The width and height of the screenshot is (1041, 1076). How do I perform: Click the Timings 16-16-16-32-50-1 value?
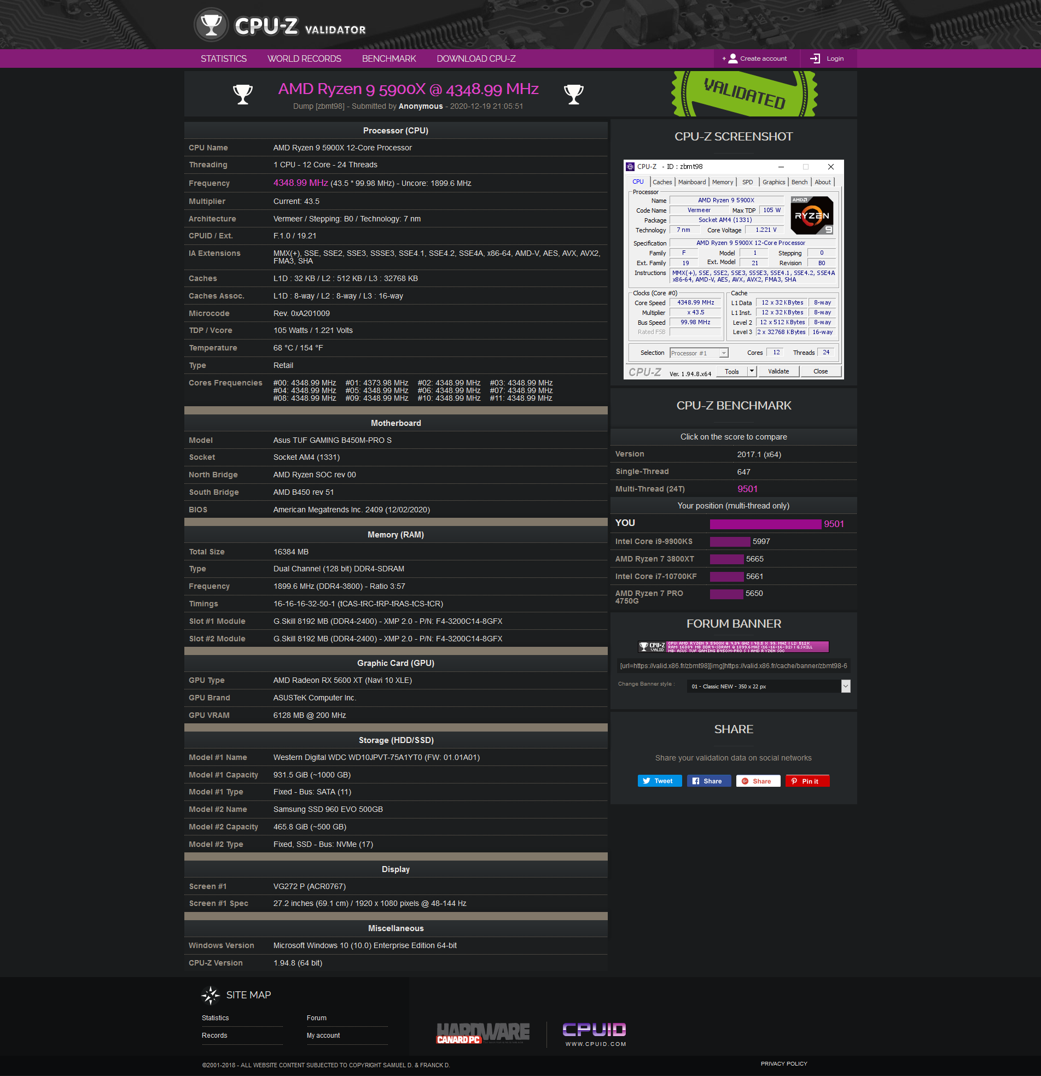coord(358,604)
